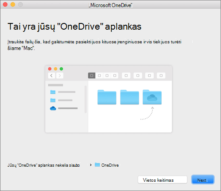This screenshot has height=191, width=221.
Task: Click the Vietos keitimas button
Action: click(x=163, y=180)
